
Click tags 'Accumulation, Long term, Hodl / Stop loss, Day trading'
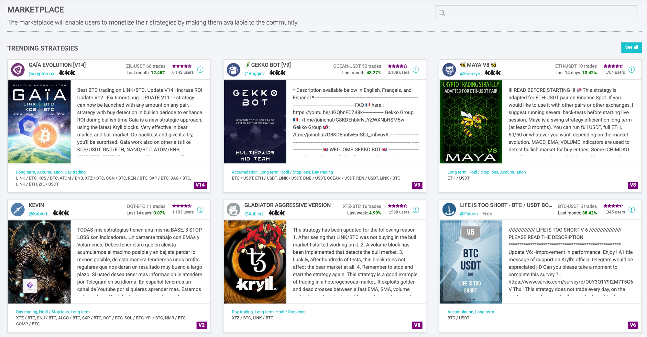tap(282, 172)
